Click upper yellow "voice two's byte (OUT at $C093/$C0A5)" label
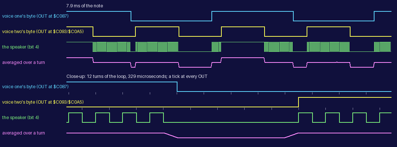Image resolution: width=397 pixels, height=147 pixels. pyautogui.click(x=43, y=32)
